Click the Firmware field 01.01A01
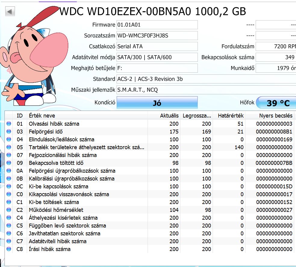This screenshot has width=296, height=267. pos(157,25)
